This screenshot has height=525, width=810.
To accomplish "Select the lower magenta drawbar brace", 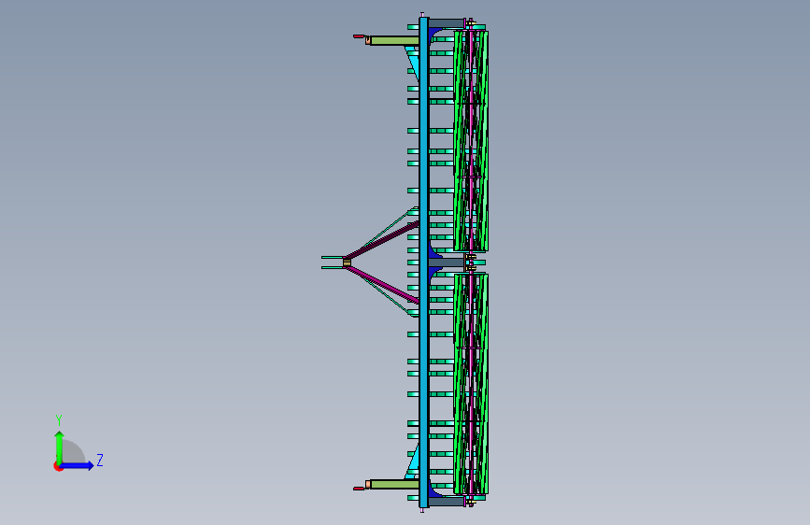I will point(382,285).
